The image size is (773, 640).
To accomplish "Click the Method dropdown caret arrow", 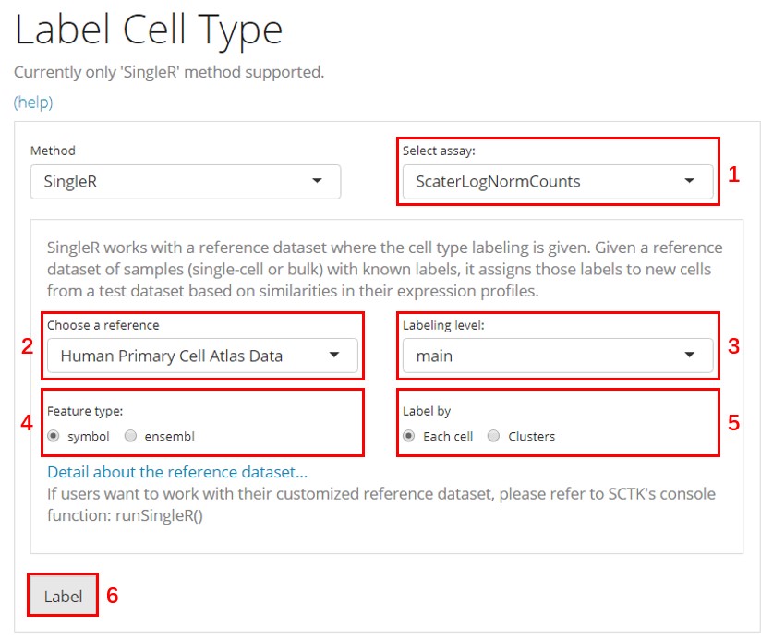I will pos(317,182).
